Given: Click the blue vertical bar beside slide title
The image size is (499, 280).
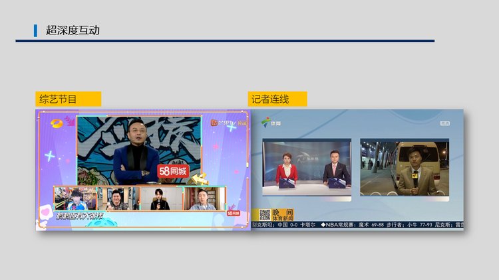Looking at the screenshot, I should tap(35, 30).
